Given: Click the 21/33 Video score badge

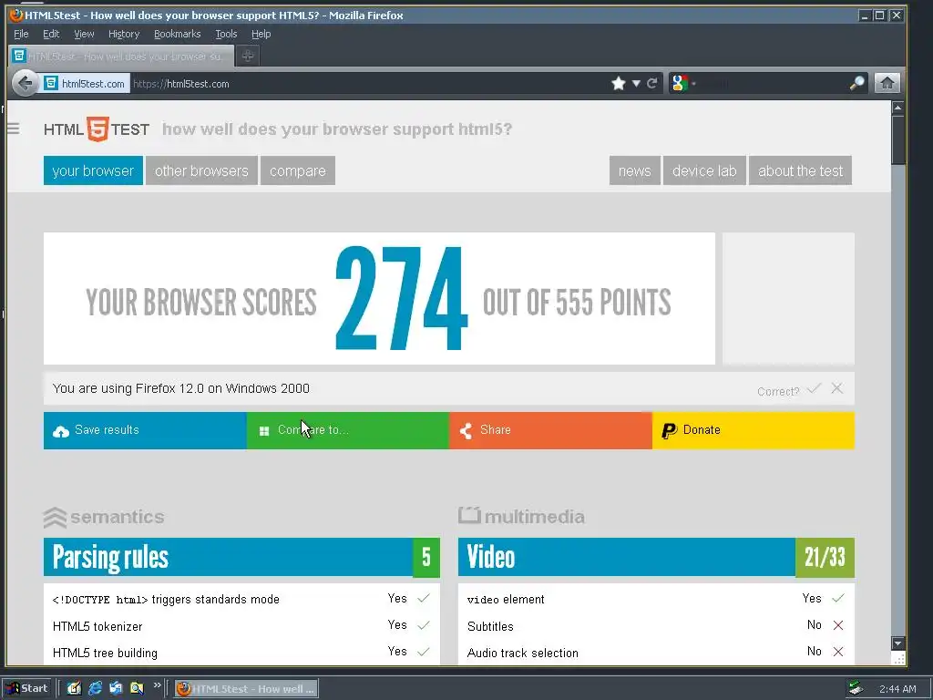Looking at the screenshot, I should point(825,558).
